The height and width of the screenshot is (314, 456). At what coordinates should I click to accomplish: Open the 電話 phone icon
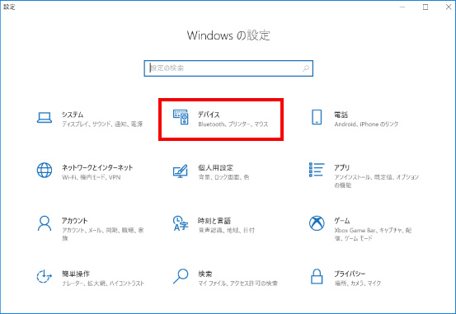[x=317, y=117]
